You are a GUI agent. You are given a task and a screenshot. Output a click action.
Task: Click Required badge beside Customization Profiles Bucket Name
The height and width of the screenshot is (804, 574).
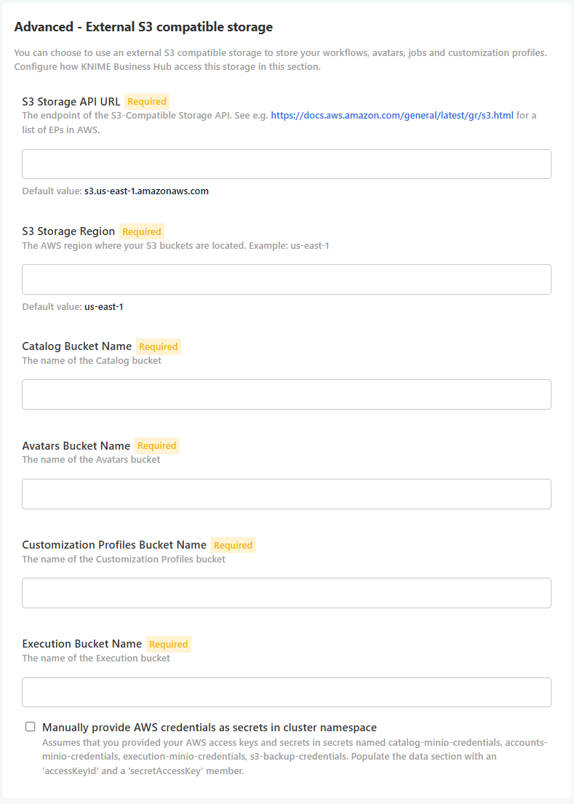(233, 545)
